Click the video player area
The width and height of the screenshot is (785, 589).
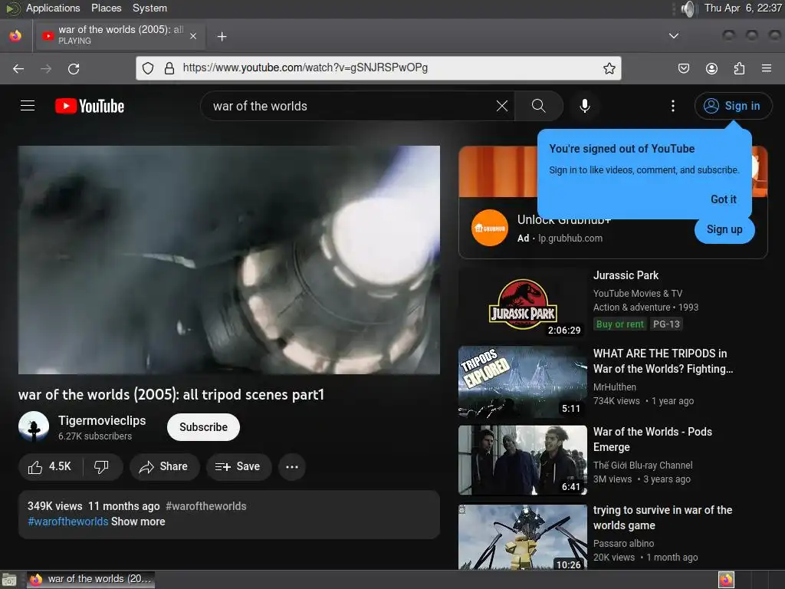tap(228, 260)
